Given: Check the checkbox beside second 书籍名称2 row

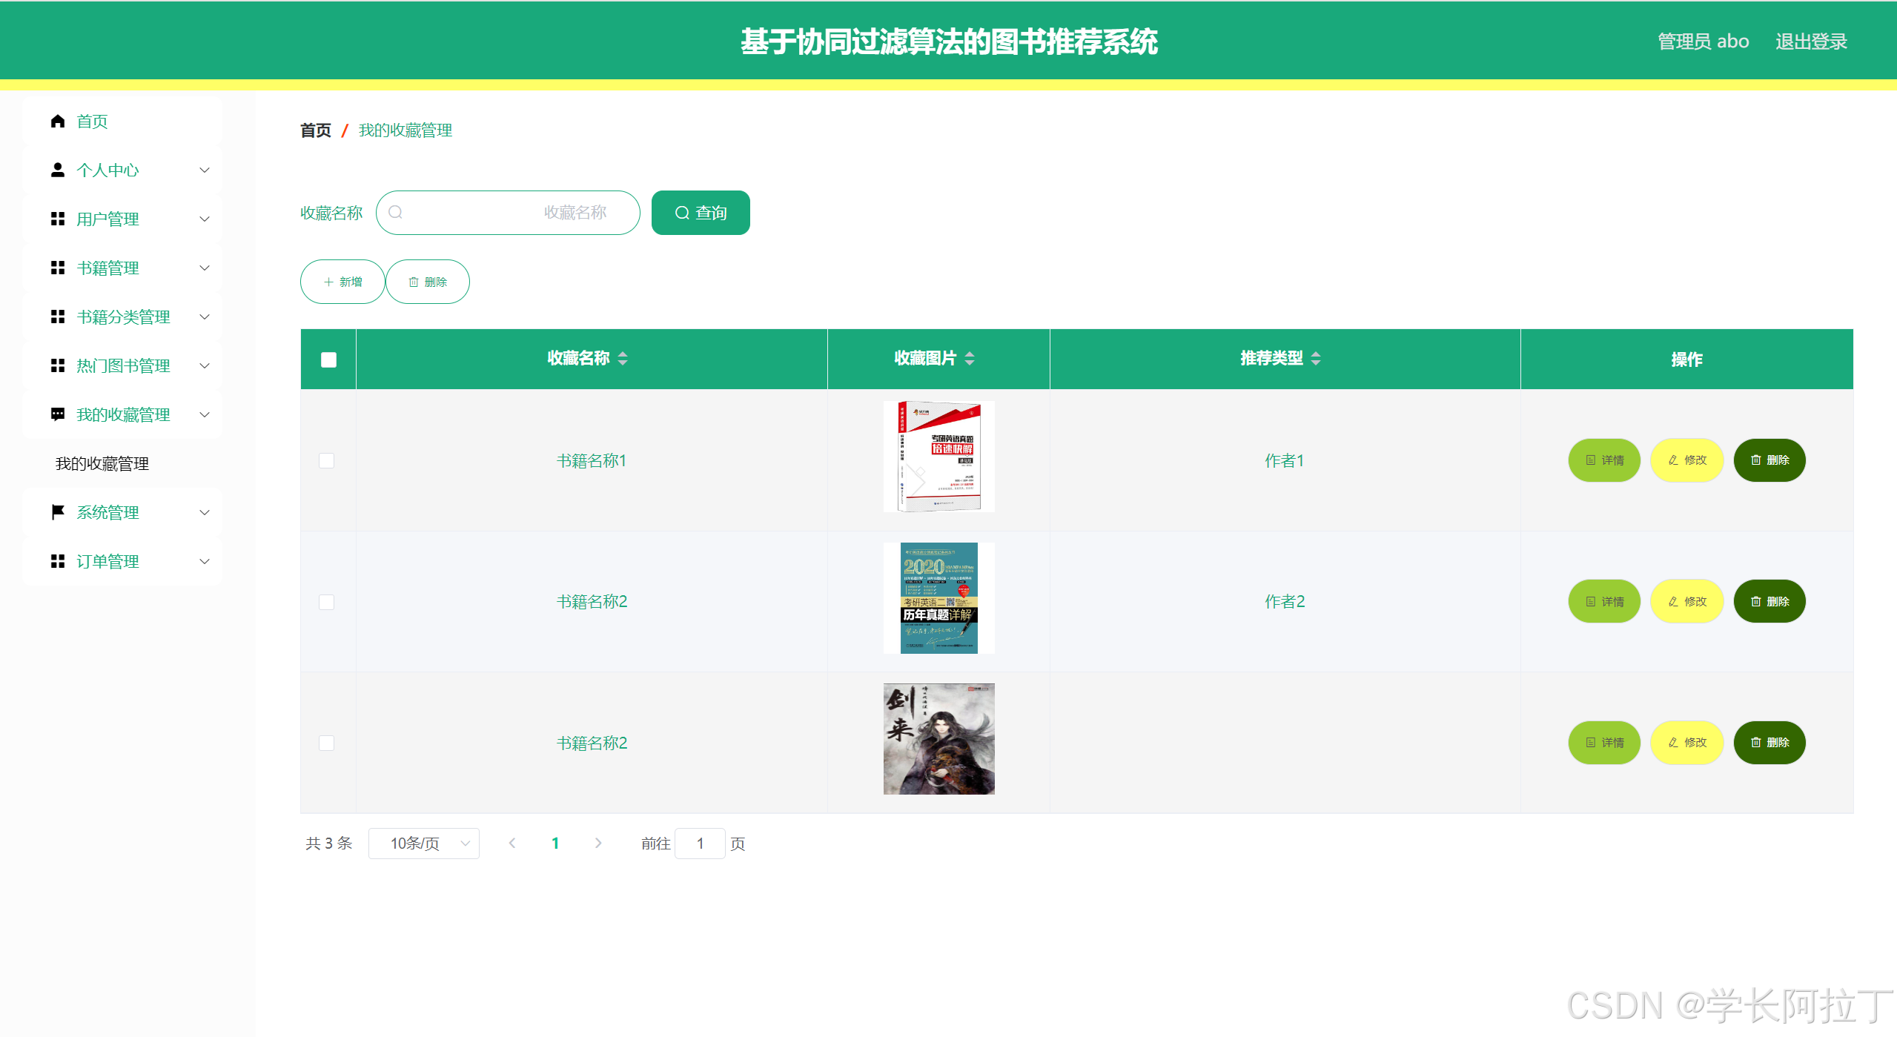Looking at the screenshot, I should coord(326,743).
